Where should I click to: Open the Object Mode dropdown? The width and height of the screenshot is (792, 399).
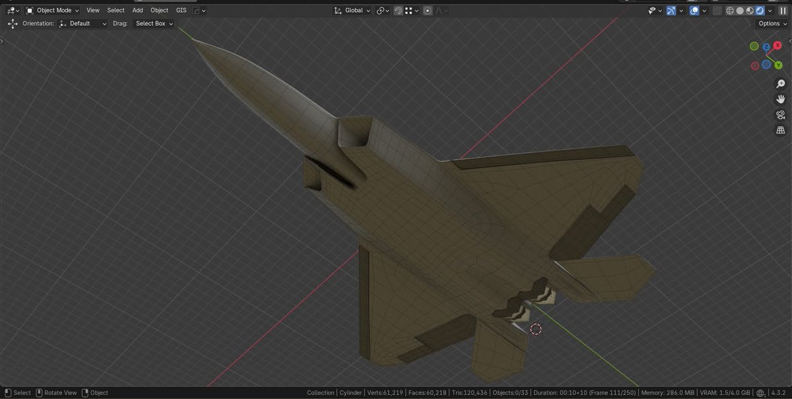coord(53,11)
